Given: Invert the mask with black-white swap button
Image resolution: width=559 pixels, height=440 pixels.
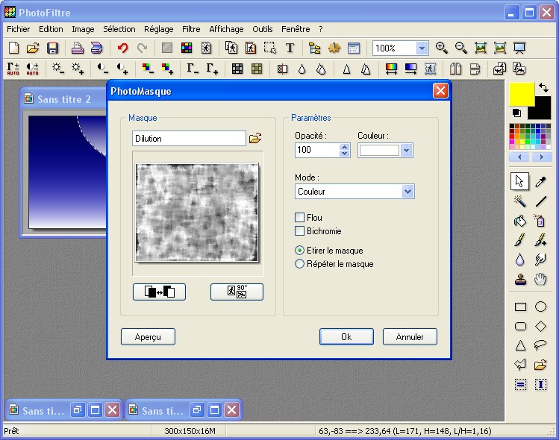Looking at the screenshot, I should coord(160,292).
